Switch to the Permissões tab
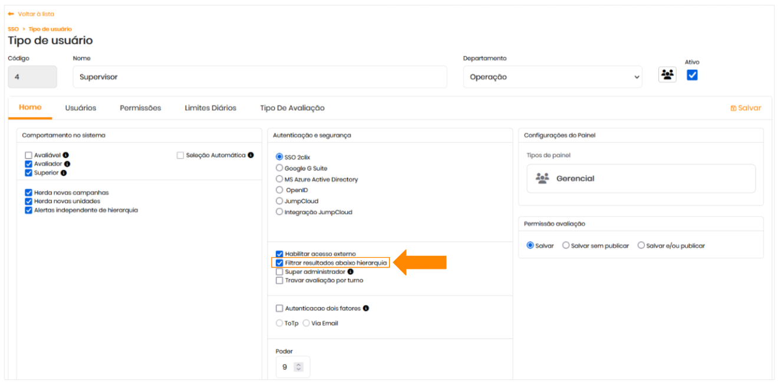This screenshot has height=385, width=778. point(140,108)
